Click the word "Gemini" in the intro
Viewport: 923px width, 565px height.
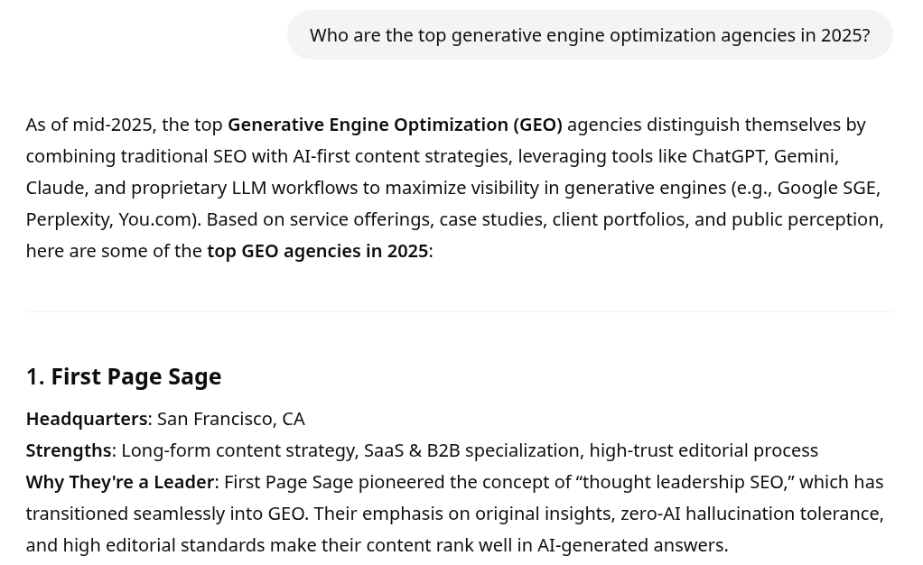804,156
